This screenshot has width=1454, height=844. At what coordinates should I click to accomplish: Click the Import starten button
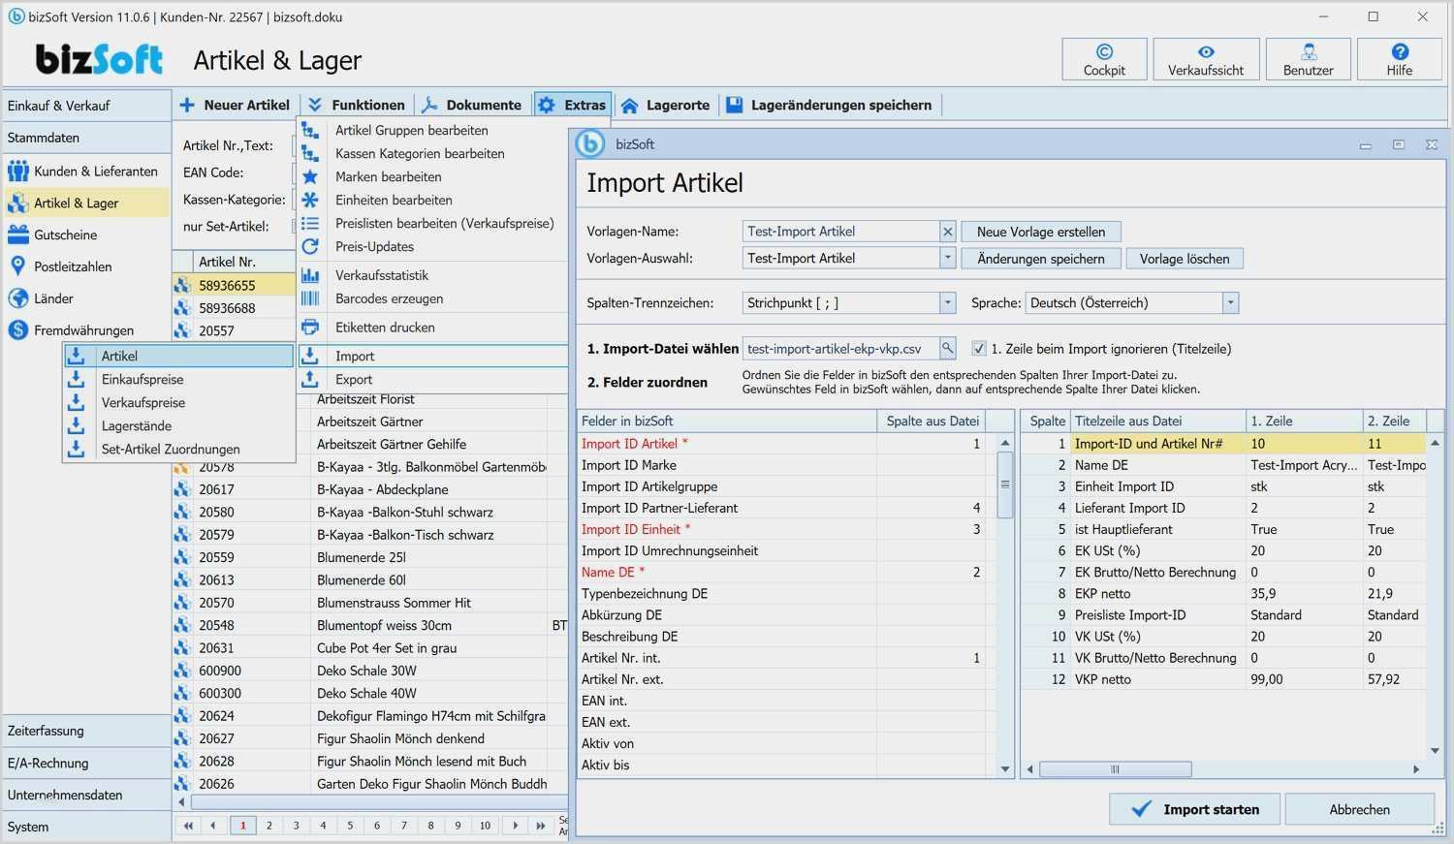(x=1194, y=809)
